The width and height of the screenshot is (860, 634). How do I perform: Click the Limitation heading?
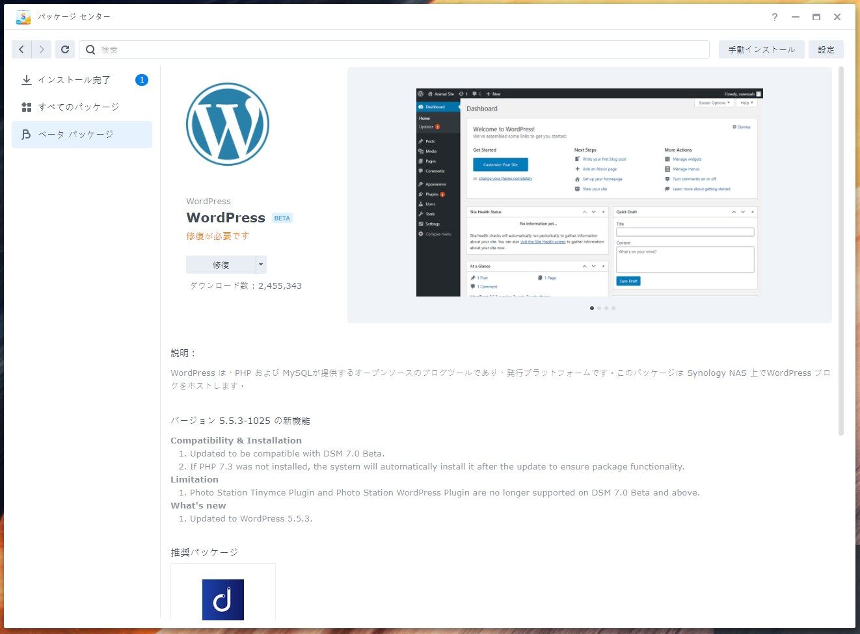[195, 479]
